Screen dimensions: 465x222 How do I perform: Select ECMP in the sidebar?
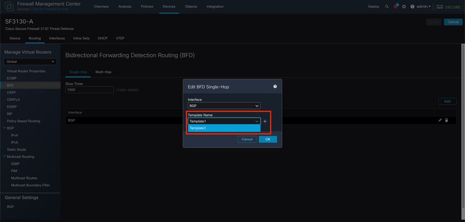[x=12, y=78]
